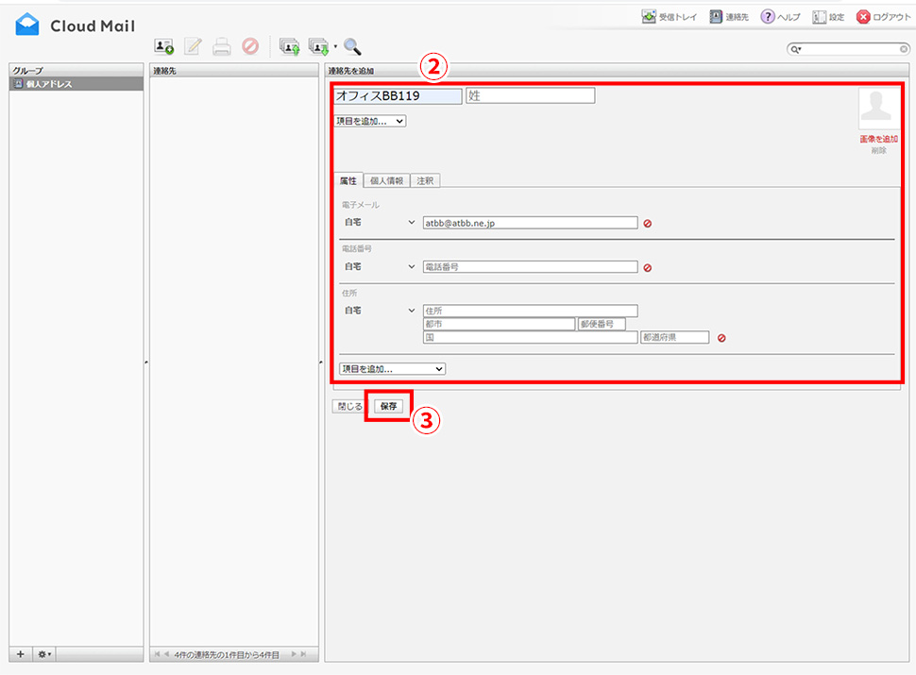Open the group gear options menu

click(x=44, y=654)
